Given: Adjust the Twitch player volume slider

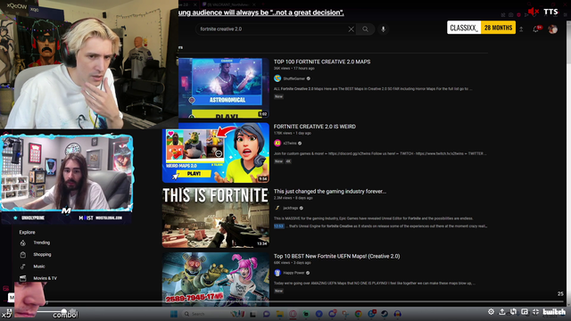Looking at the screenshot, I should click(x=51, y=311).
